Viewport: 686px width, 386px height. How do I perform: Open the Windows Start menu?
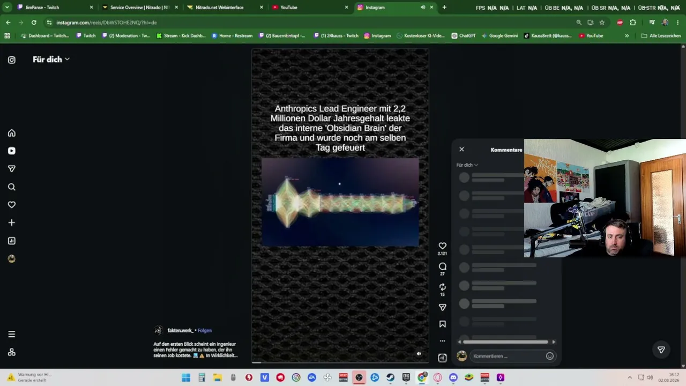pyautogui.click(x=186, y=377)
